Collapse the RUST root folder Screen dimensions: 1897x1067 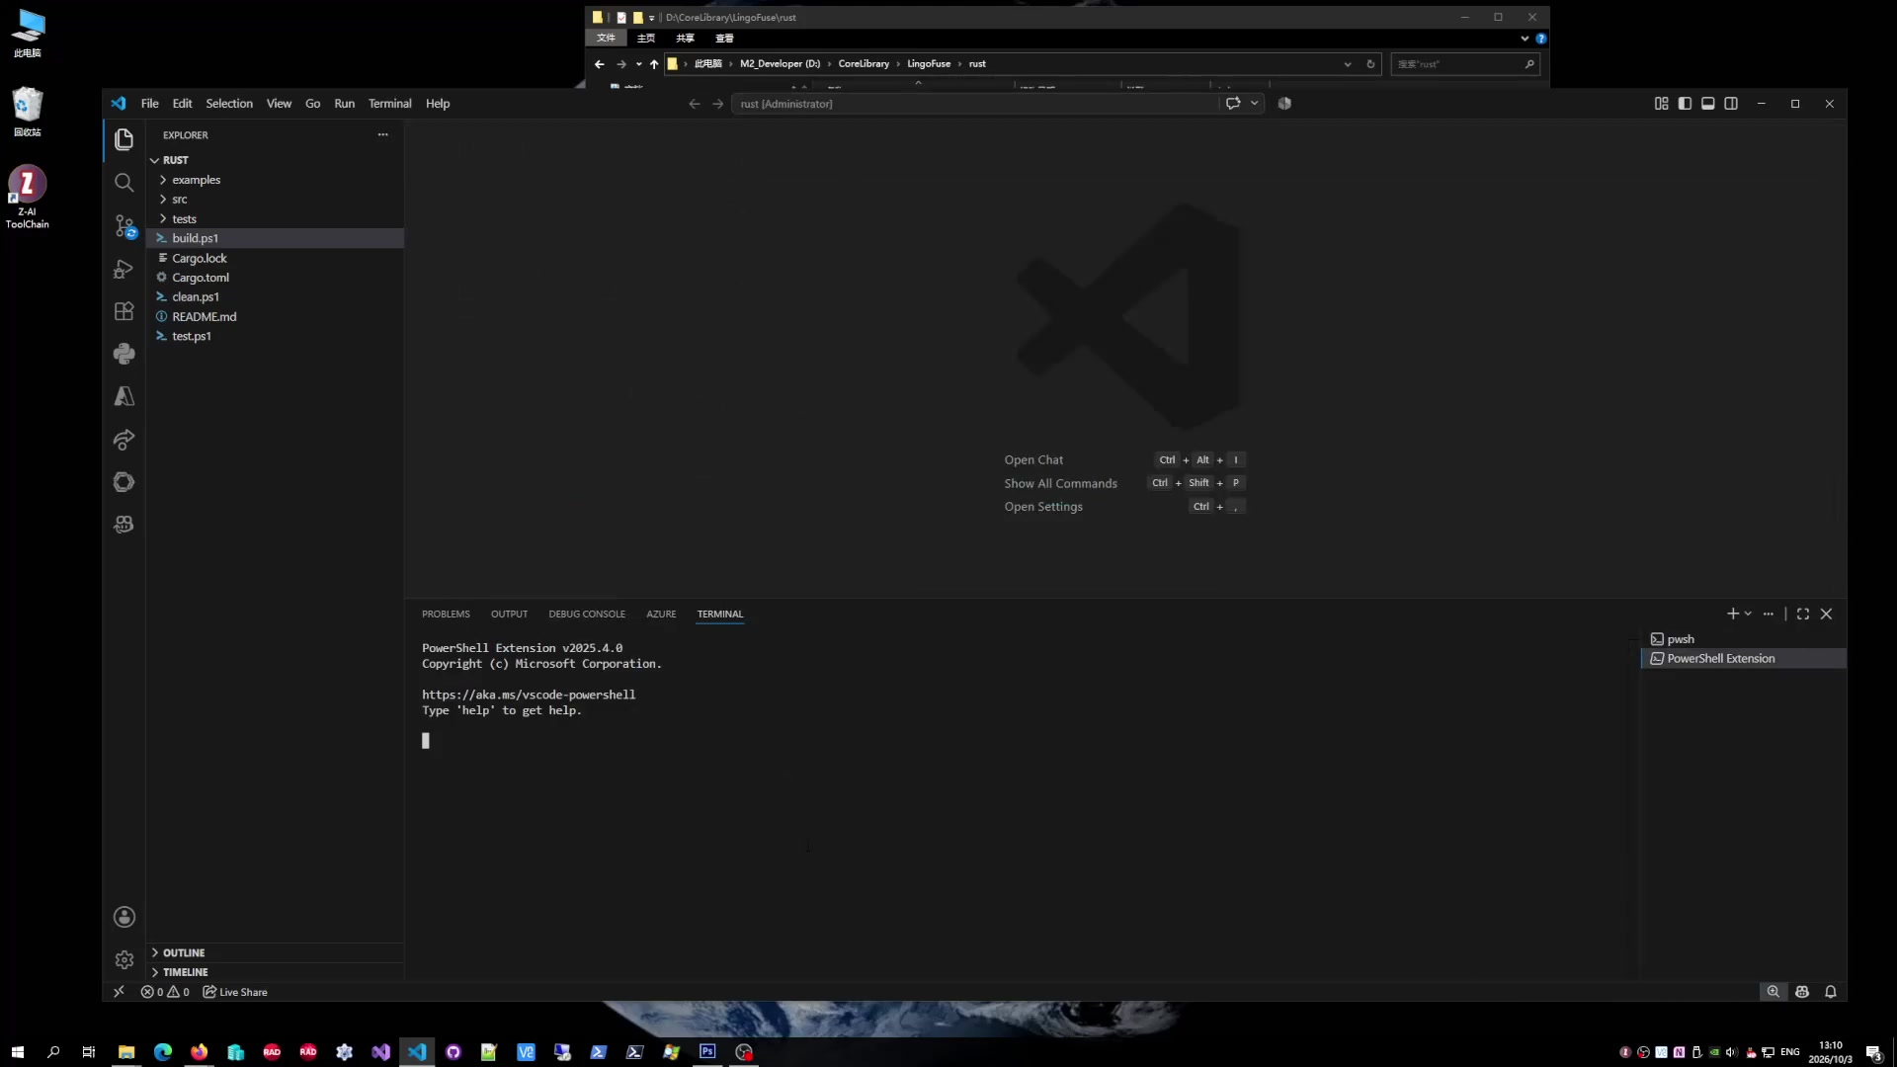pos(275,160)
